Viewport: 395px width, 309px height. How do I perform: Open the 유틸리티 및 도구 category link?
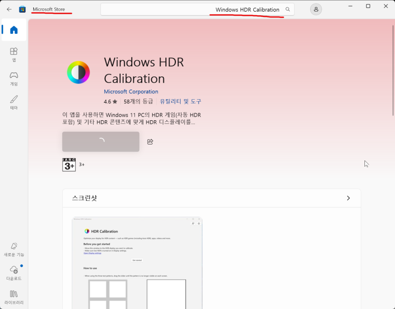180,101
